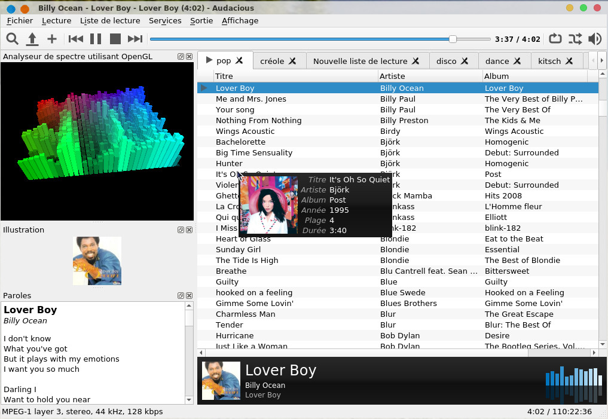Pause the current song
This screenshot has height=419, width=608.
[x=96, y=39]
